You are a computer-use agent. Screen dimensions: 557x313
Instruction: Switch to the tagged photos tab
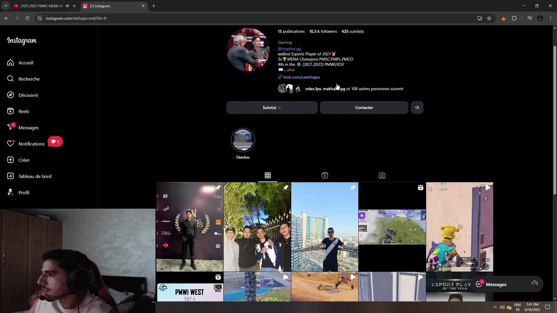tap(382, 175)
